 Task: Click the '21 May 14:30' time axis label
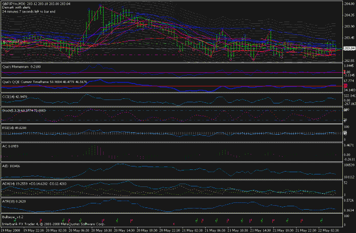coord(260,230)
